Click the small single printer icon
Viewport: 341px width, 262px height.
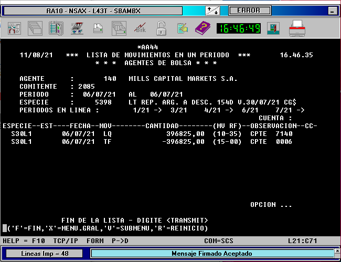98,28
